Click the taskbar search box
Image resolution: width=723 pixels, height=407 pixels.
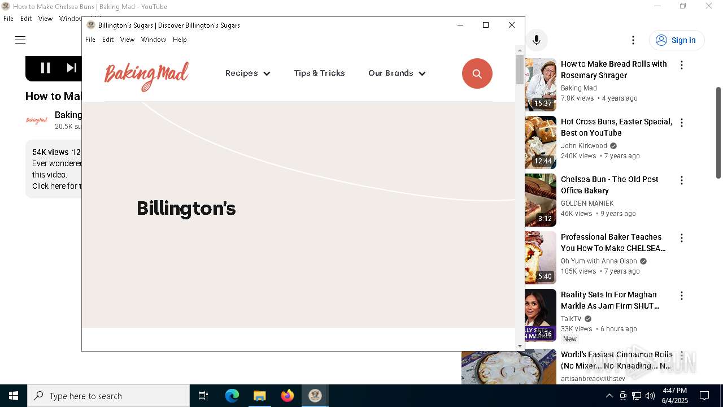click(108, 396)
